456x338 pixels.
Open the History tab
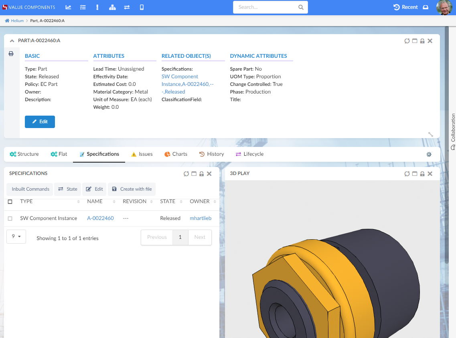[x=212, y=154]
